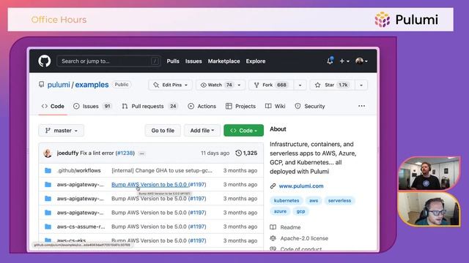Viewport: 469px width, 263px height.
Task: View commit history with 1,325 commits
Action: pyautogui.click(x=246, y=153)
